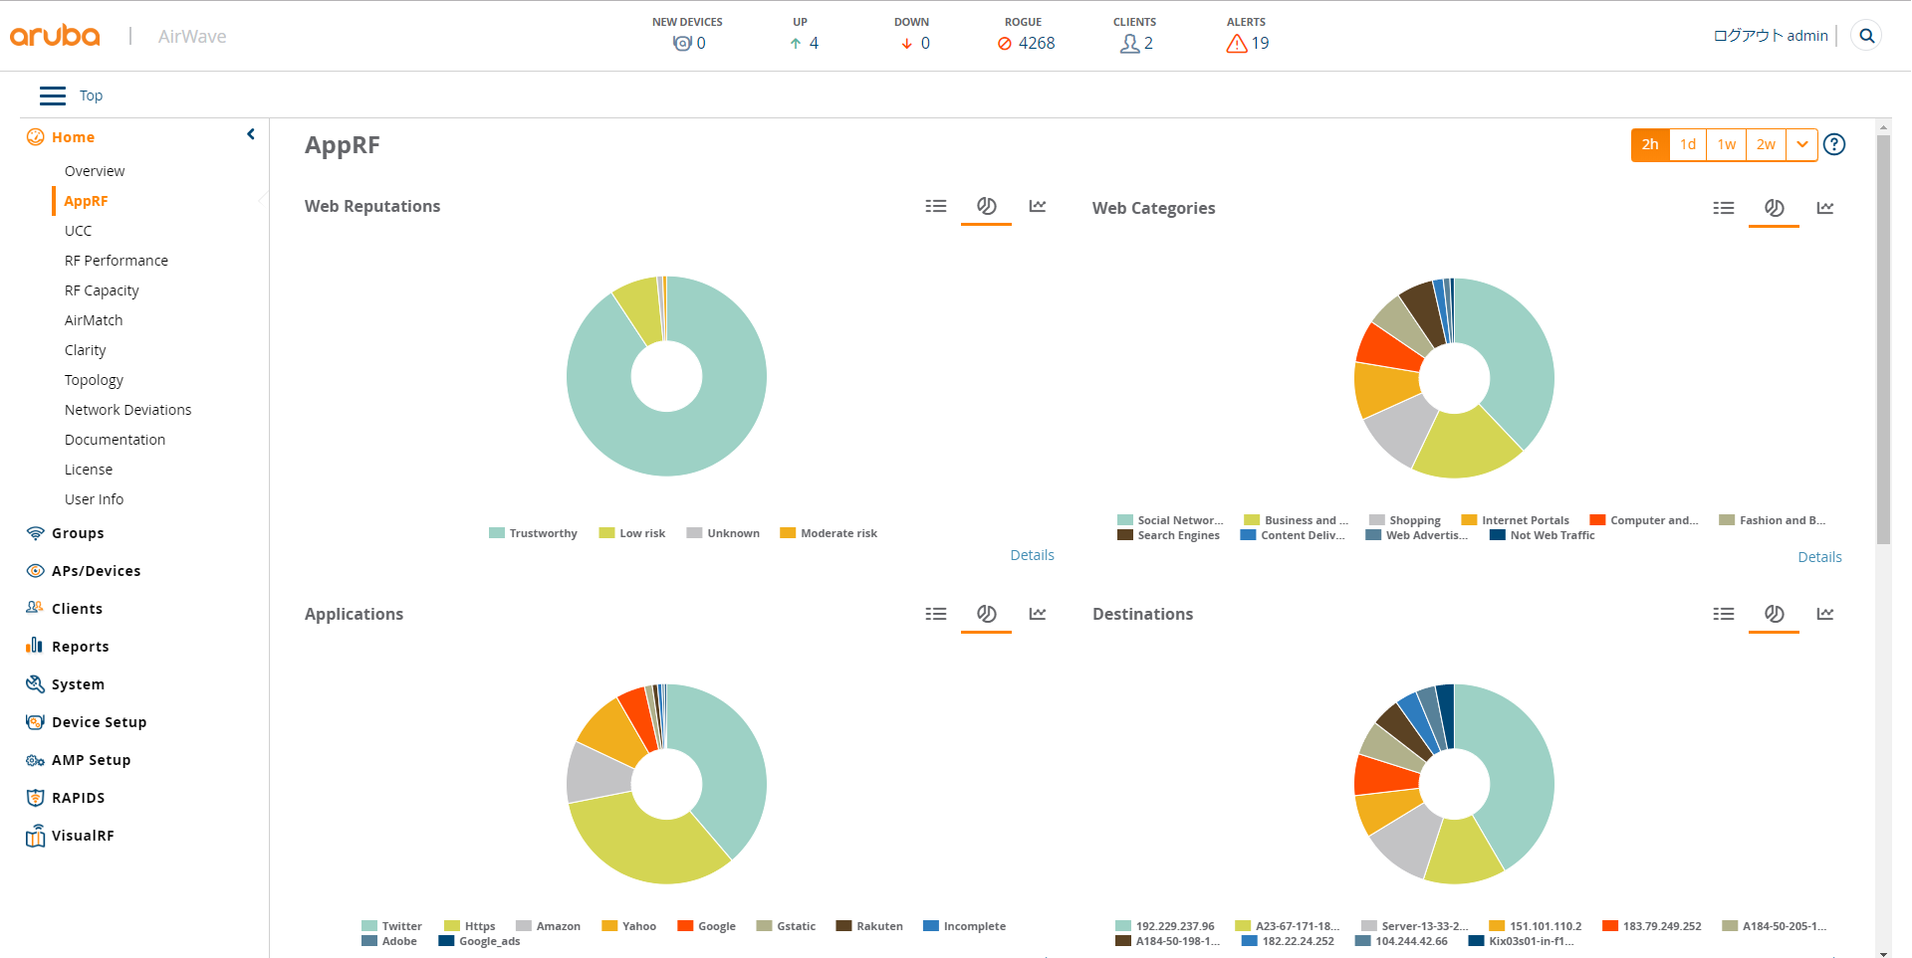Open RF Capacity page
This screenshot has width=1912, height=958.
pos(102,290)
